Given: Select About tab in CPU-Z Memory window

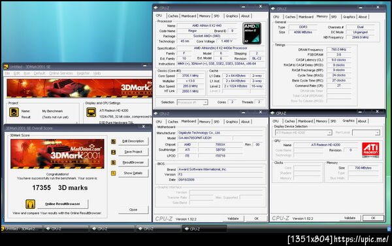Looking at the screenshot, I should pyautogui.click(x=363, y=17).
